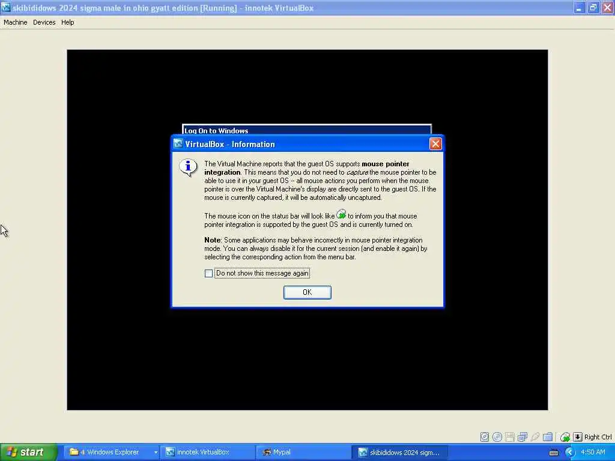Click the 4:50 AM system clock

point(593,452)
